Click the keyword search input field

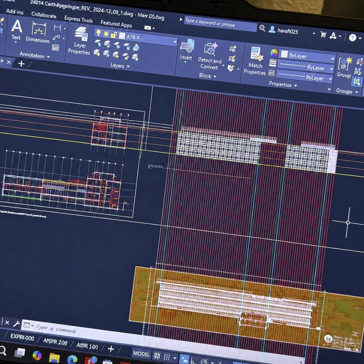221,24
